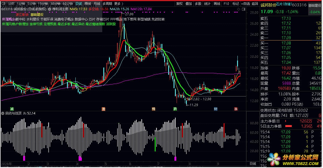Switch to the 日线 daily period tab
This screenshot has height=168, width=323.
point(79,4)
